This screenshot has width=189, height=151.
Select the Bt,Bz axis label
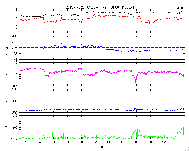point(9,21)
